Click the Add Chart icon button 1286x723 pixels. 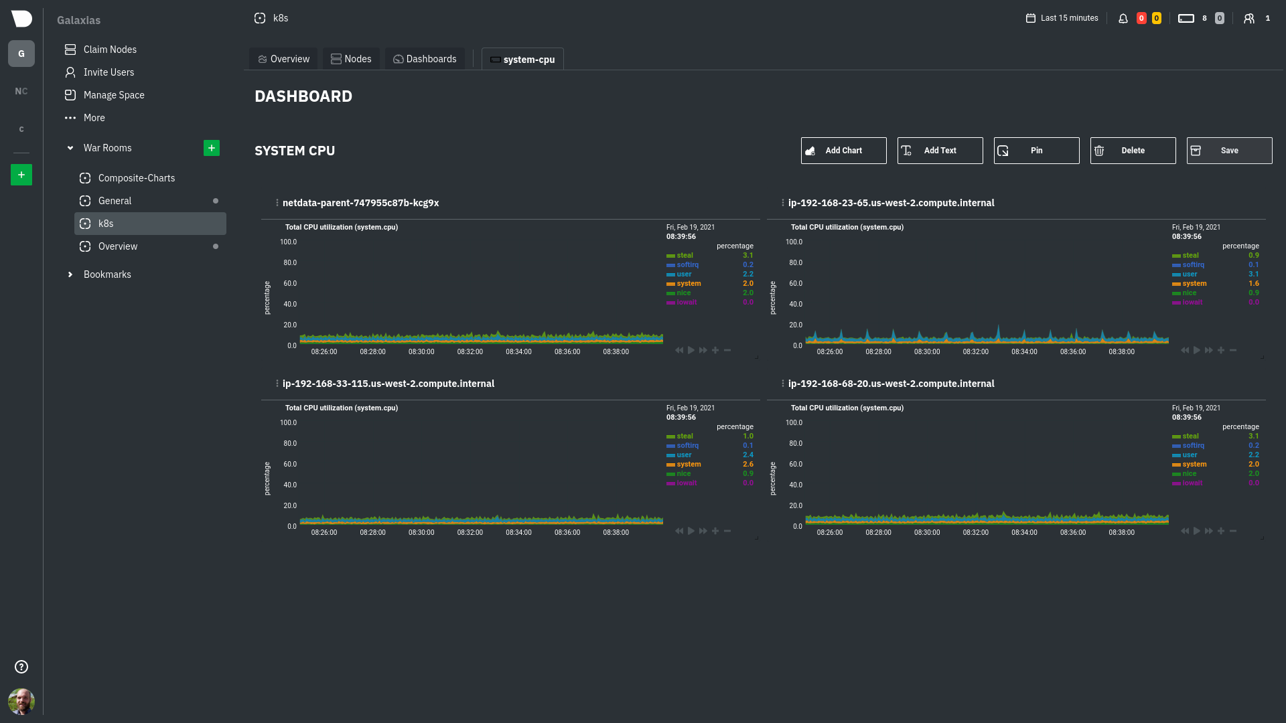coord(811,150)
